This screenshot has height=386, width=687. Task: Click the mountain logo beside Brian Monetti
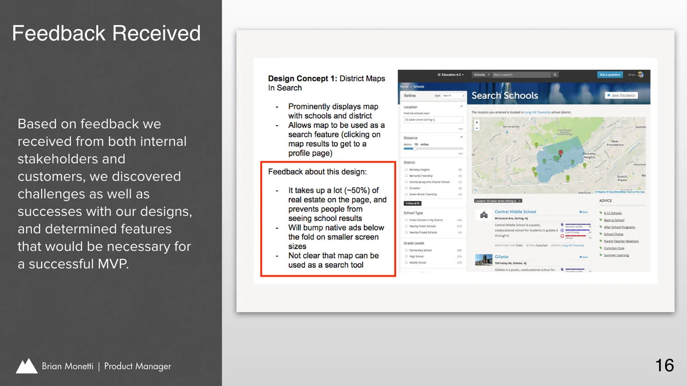click(27, 366)
